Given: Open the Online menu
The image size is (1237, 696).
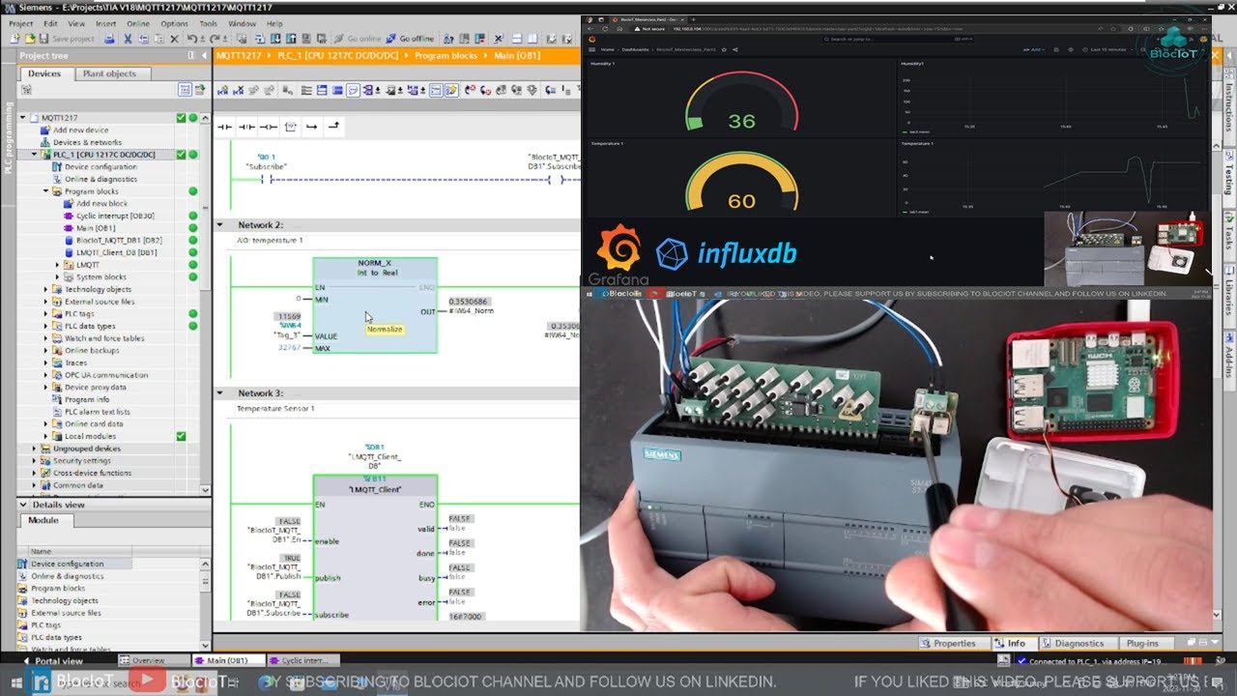Looking at the screenshot, I should click(x=138, y=23).
